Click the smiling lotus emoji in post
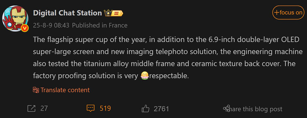The height and width of the screenshot is (118, 307). tap(145, 76)
